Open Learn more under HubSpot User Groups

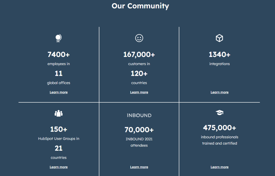[59, 167]
